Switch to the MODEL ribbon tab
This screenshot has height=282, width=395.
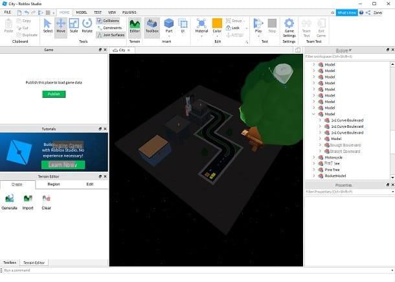click(x=82, y=12)
